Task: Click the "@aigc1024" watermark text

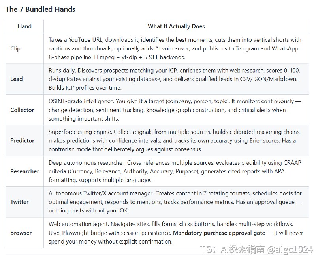Action: pos(290,249)
